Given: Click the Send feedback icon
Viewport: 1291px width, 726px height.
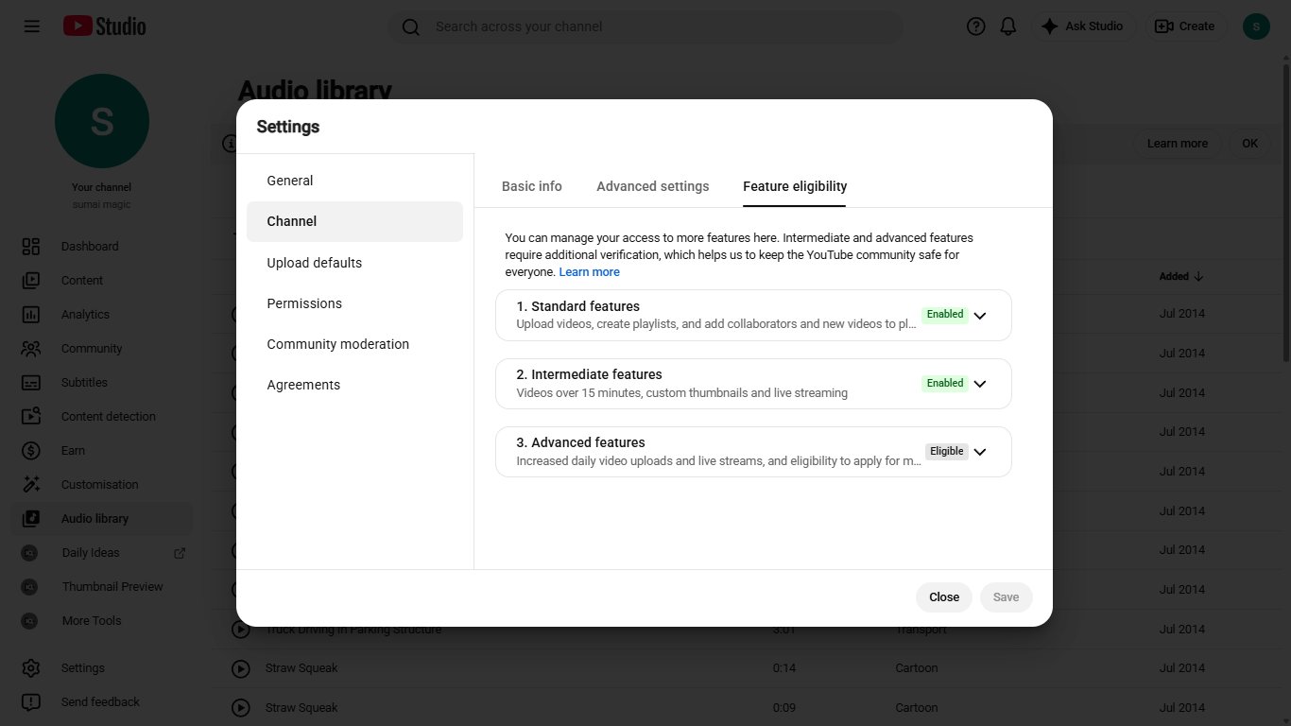Looking at the screenshot, I should tap(31, 702).
